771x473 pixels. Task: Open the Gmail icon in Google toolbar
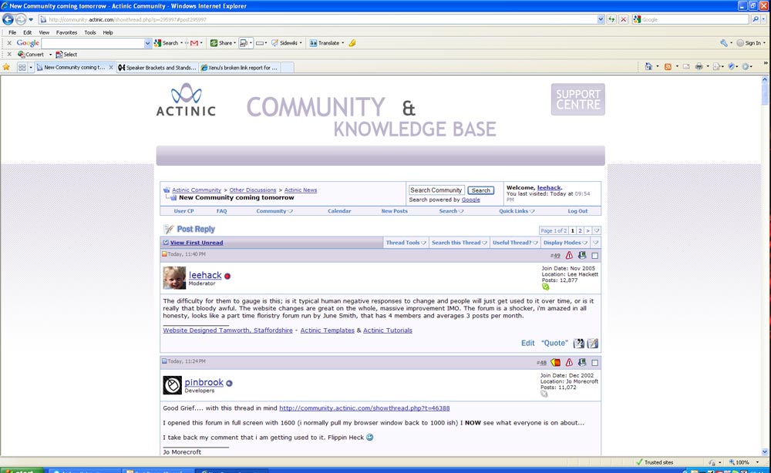click(194, 43)
